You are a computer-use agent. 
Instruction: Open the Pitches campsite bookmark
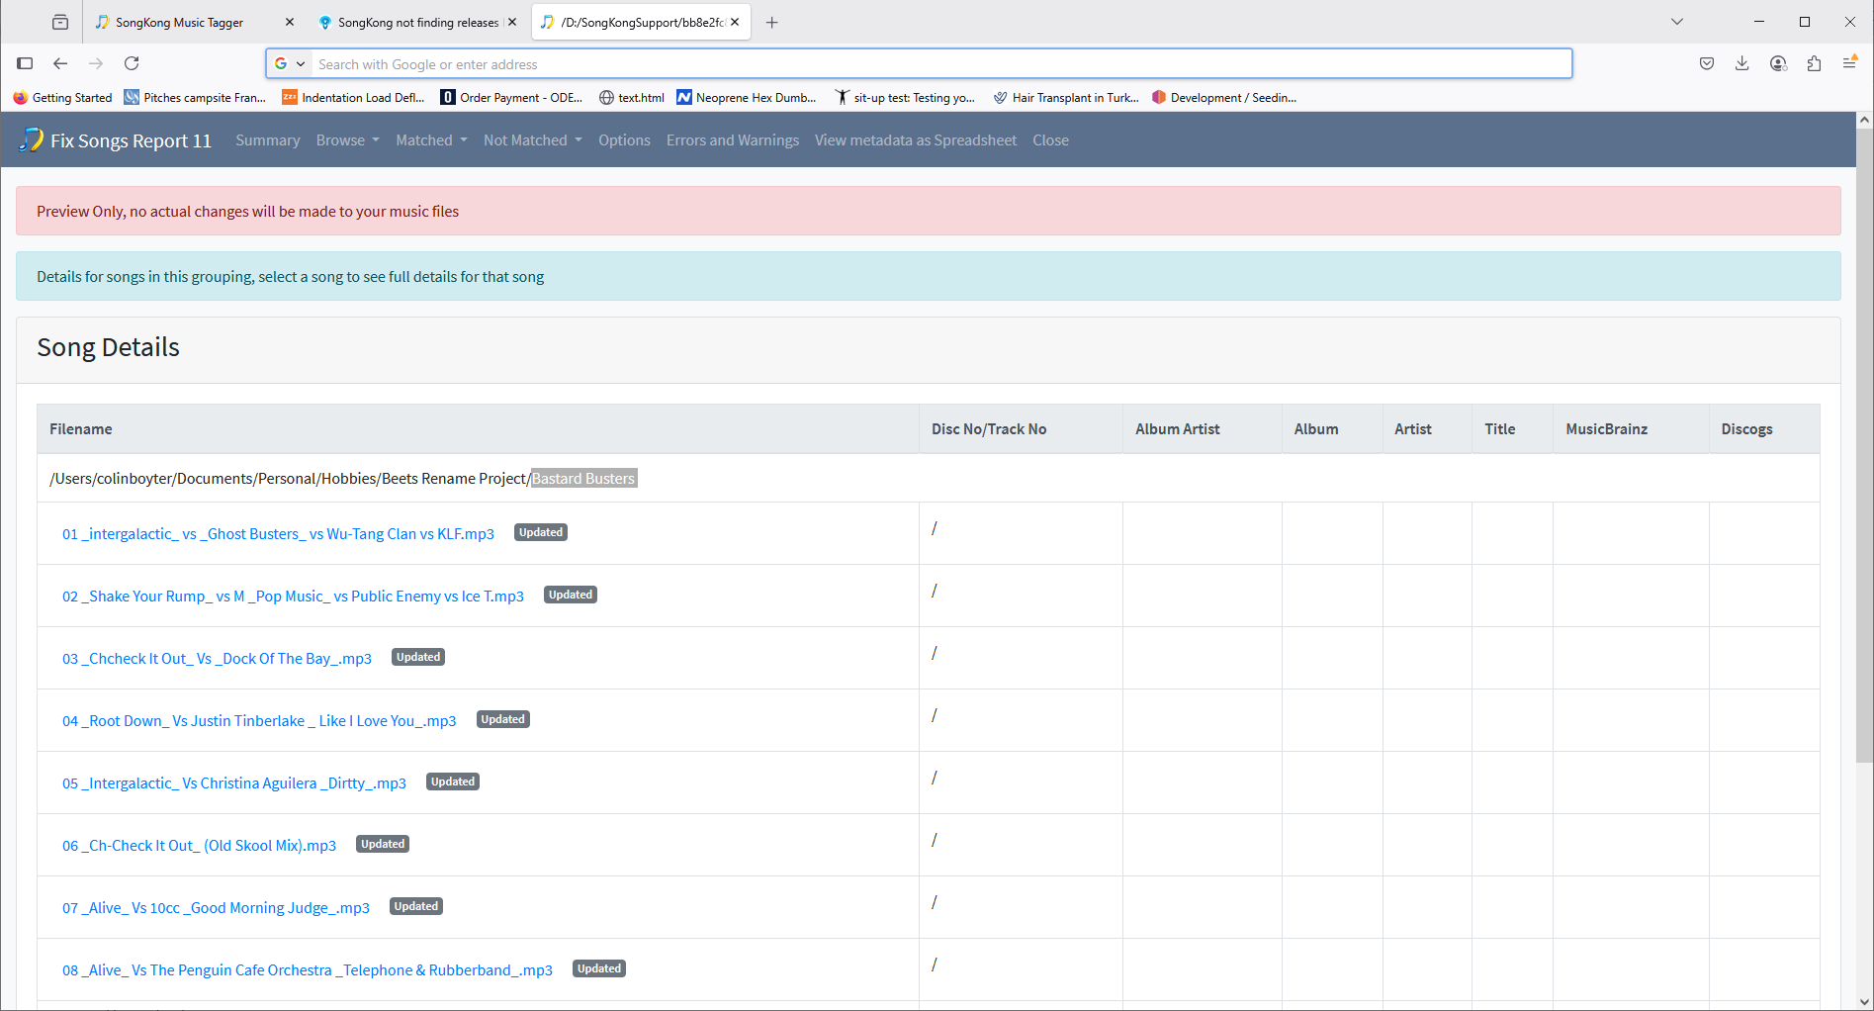tap(195, 97)
